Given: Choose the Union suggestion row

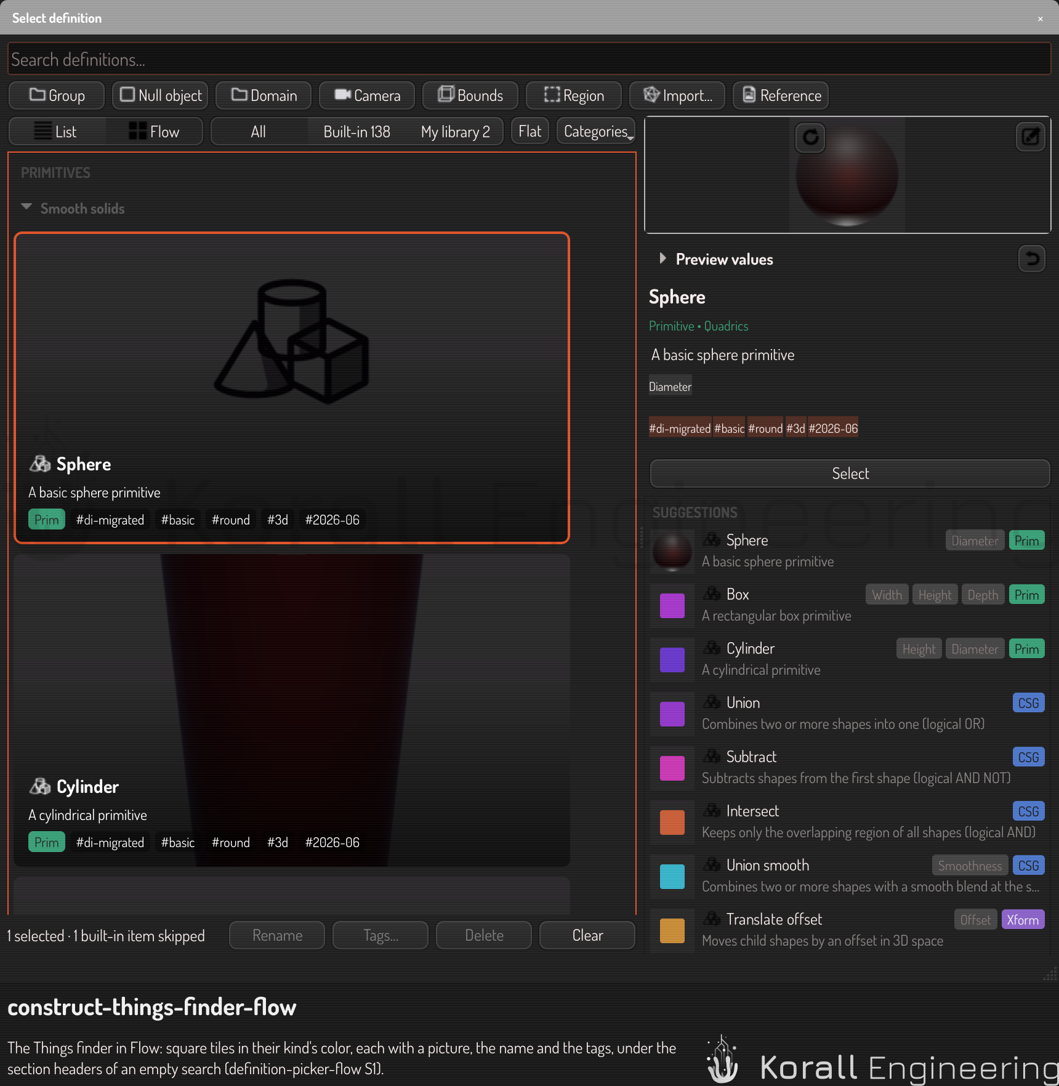Looking at the screenshot, I should pos(850,713).
